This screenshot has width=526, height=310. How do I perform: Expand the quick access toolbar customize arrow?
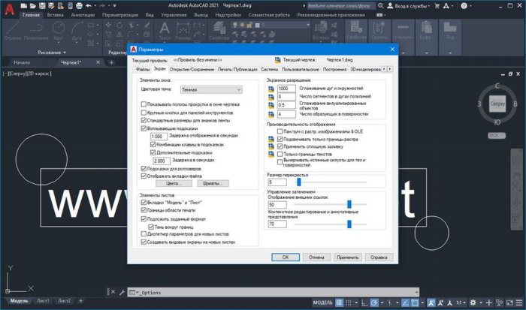click(x=115, y=6)
